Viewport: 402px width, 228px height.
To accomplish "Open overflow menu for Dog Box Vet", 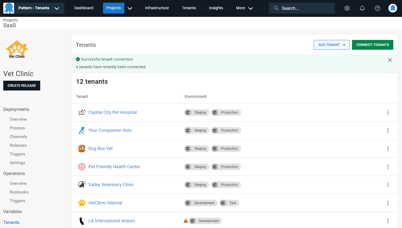I will click(388, 149).
